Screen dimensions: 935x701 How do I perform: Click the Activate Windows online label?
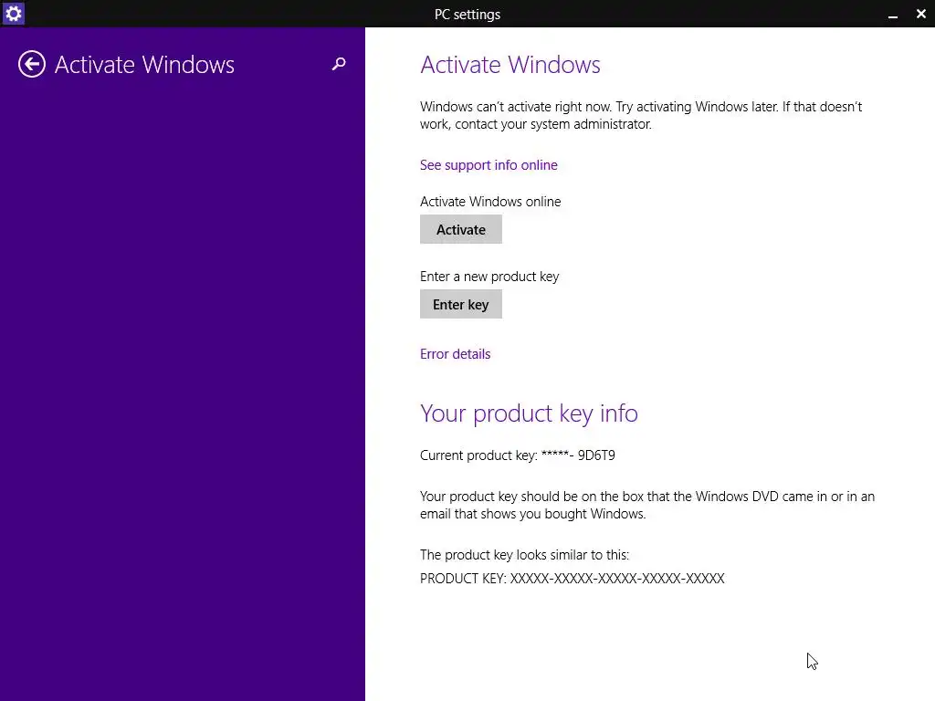click(x=490, y=202)
